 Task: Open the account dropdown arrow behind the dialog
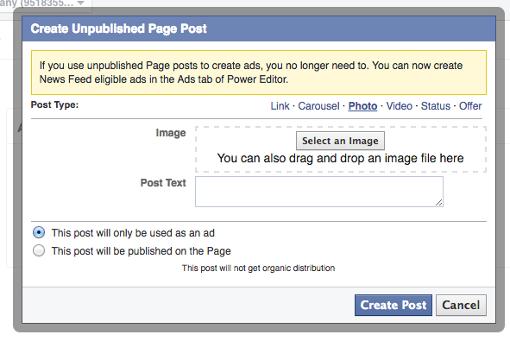point(80,3)
